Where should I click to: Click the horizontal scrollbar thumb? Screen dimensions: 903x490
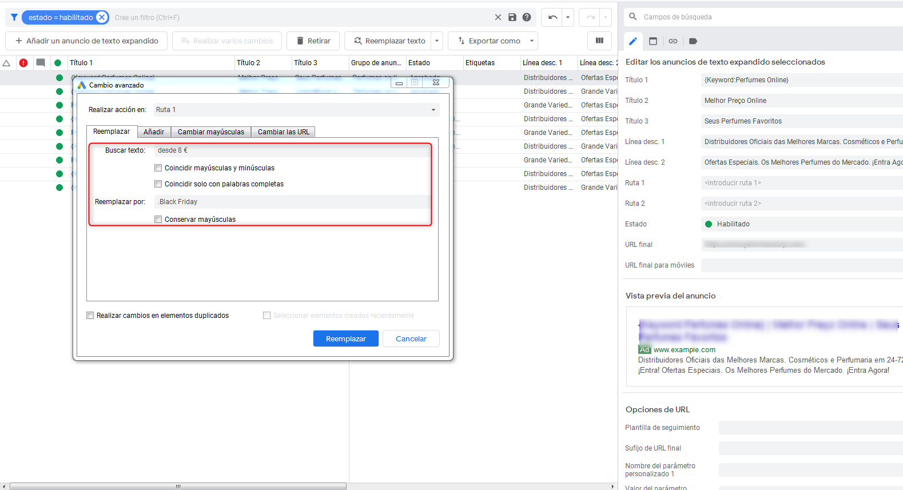[x=178, y=487]
